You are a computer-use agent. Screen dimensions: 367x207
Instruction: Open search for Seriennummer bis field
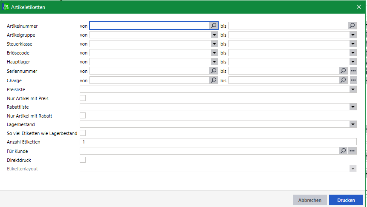[343, 71]
